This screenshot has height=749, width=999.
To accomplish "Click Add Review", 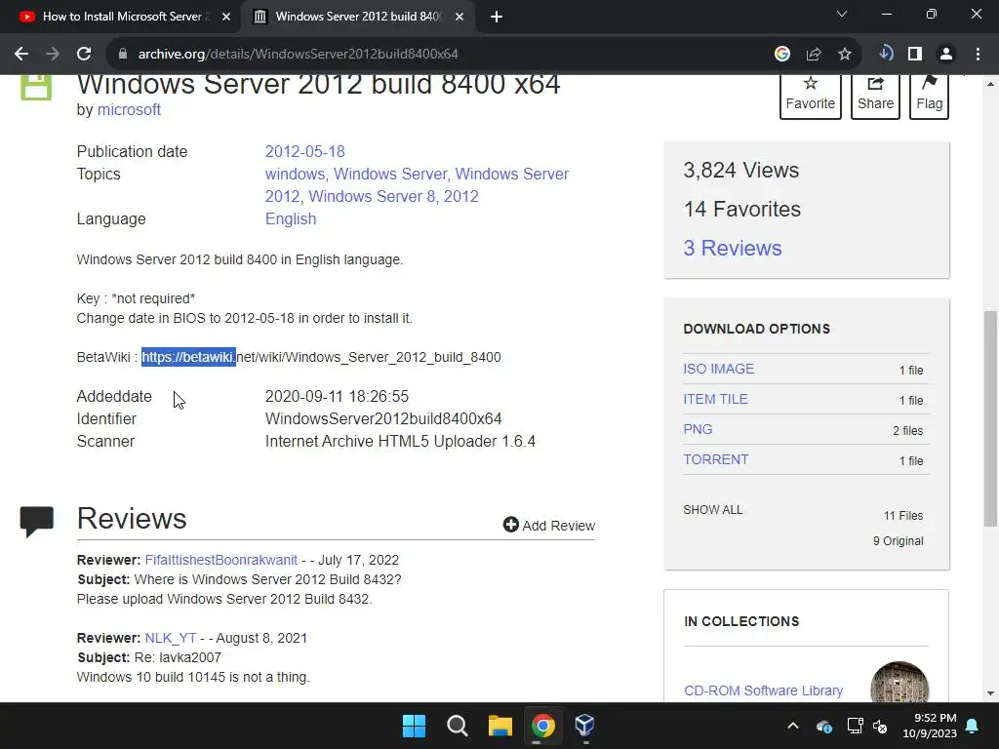I will coord(548,525).
